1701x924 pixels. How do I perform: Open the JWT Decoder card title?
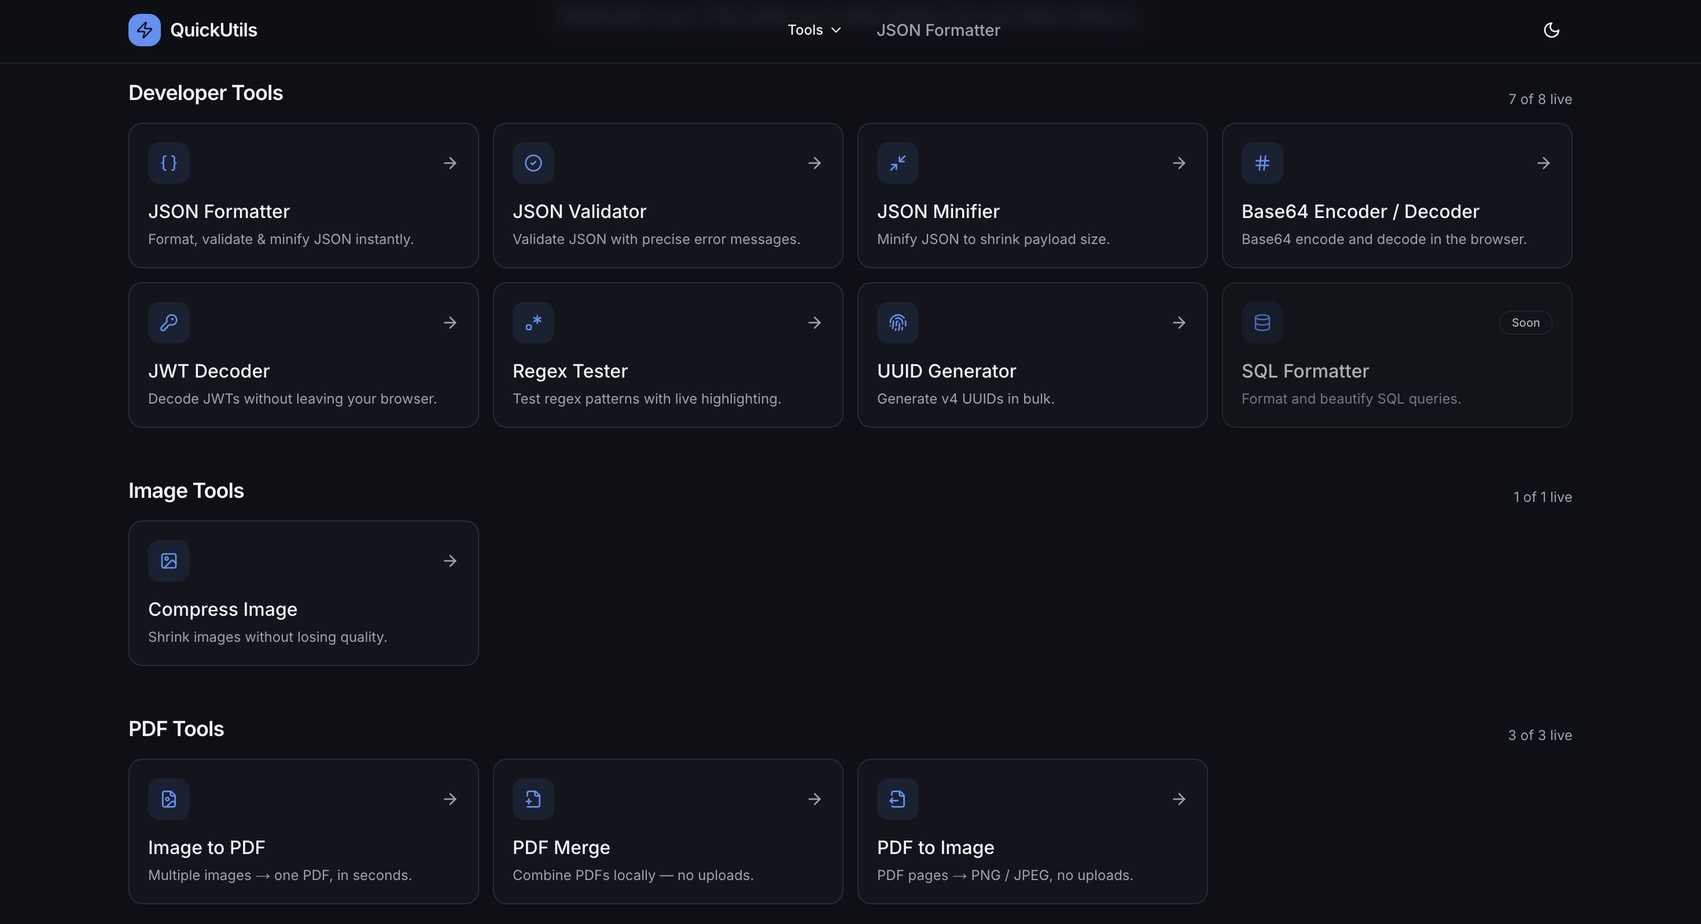click(x=209, y=371)
